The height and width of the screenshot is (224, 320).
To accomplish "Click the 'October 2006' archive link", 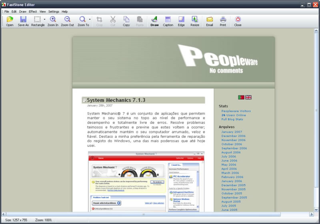I will coord(232,144).
